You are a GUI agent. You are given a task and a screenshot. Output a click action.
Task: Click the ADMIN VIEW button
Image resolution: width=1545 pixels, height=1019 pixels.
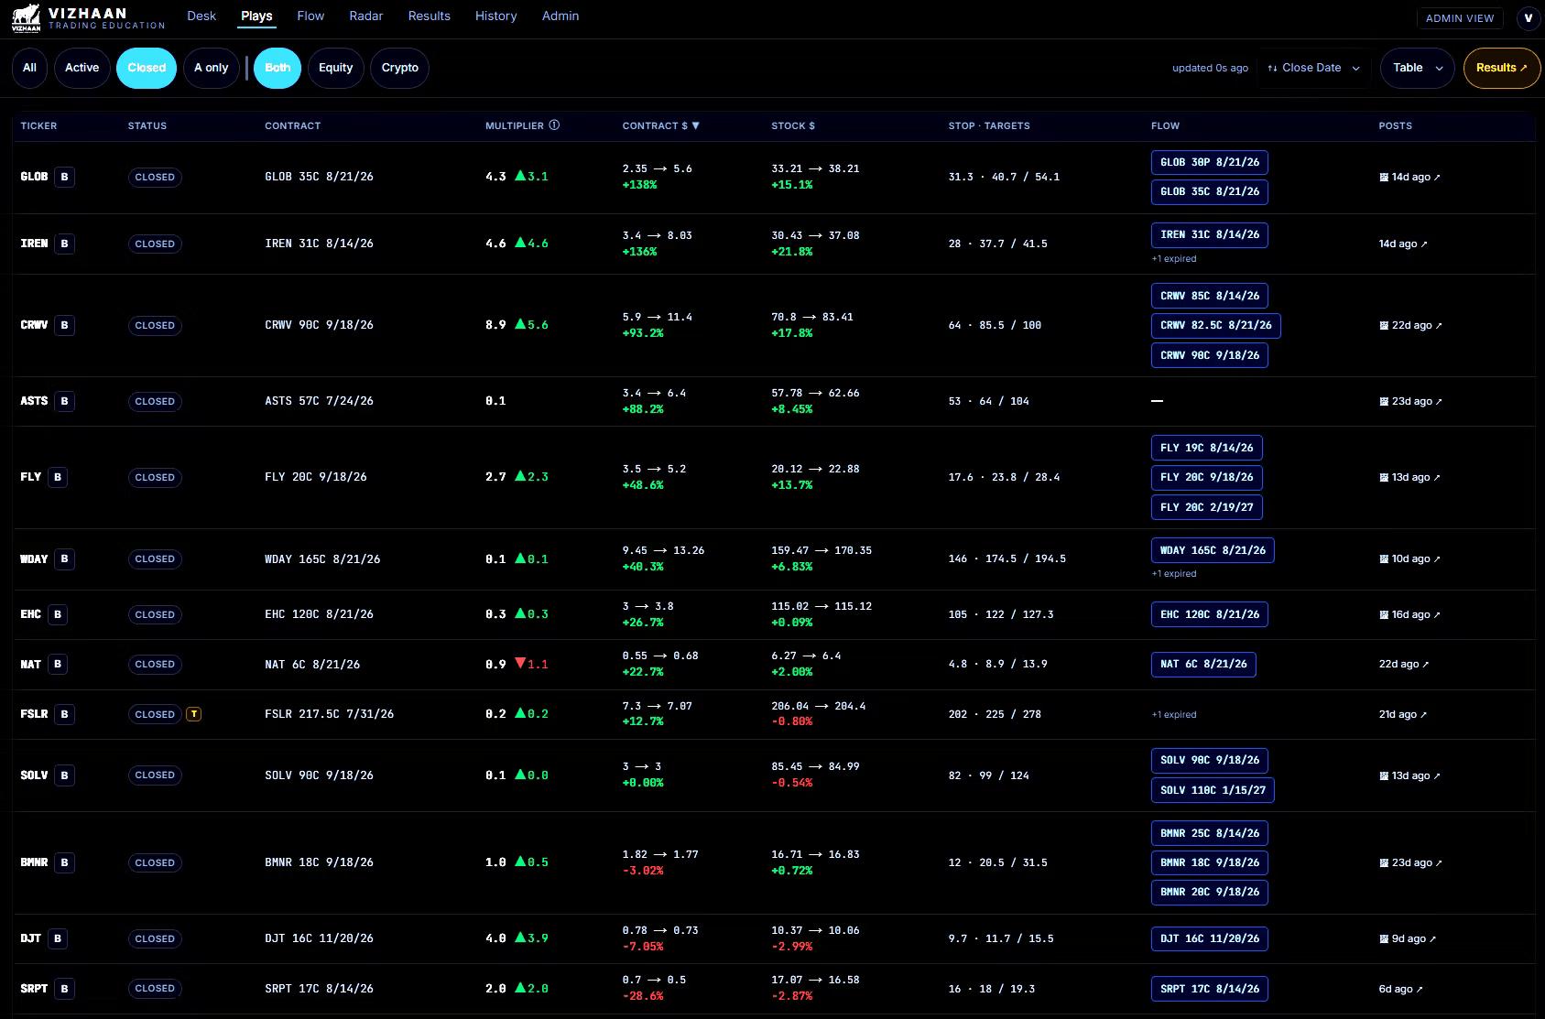coord(1460,17)
